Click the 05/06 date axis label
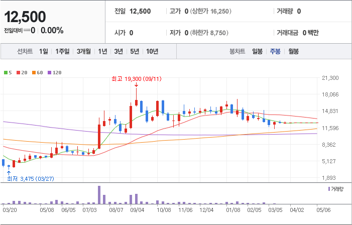The width and height of the screenshot is (352, 225). coord(323,210)
